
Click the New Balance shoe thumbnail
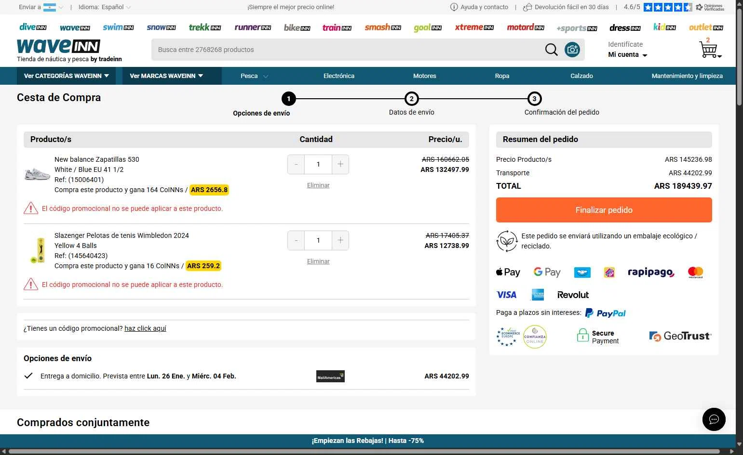coord(37,174)
